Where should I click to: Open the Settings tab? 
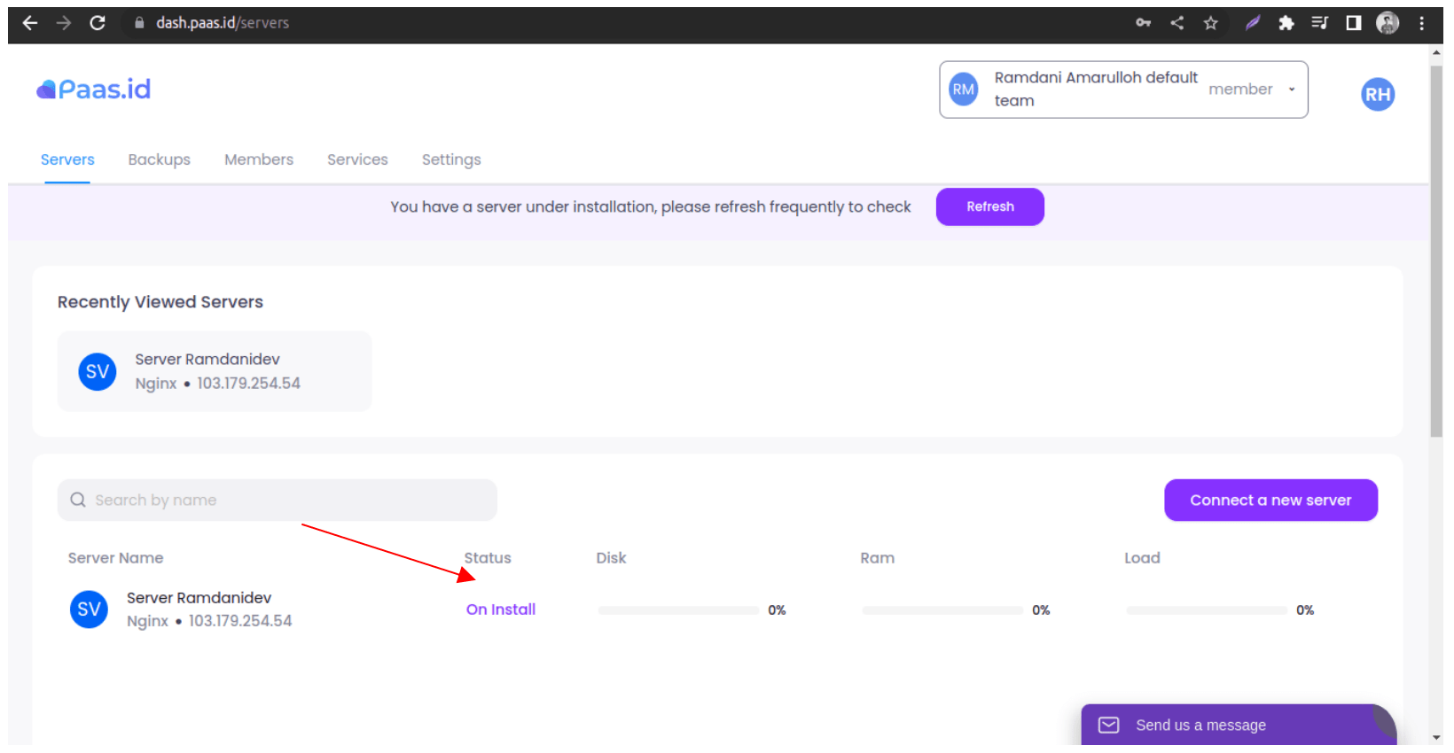tap(451, 159)
